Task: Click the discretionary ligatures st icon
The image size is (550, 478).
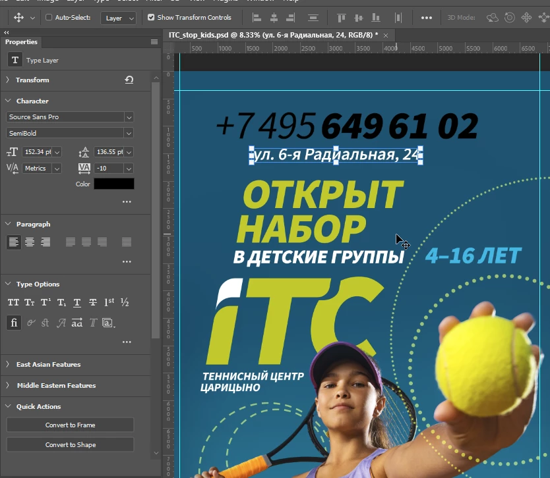Action: click(x=46, y=323)
